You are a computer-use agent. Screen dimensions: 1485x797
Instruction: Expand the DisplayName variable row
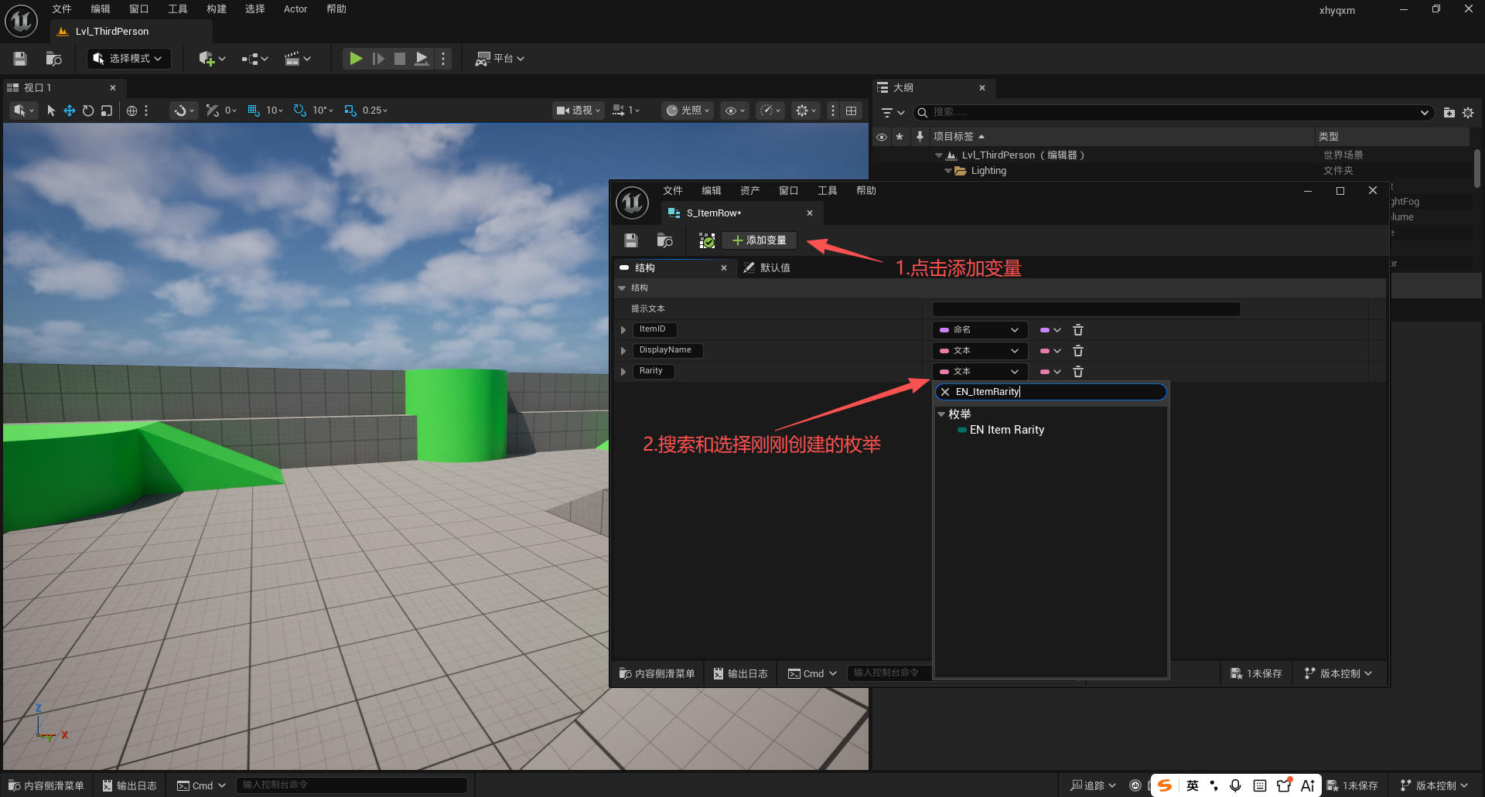[623, 351]
